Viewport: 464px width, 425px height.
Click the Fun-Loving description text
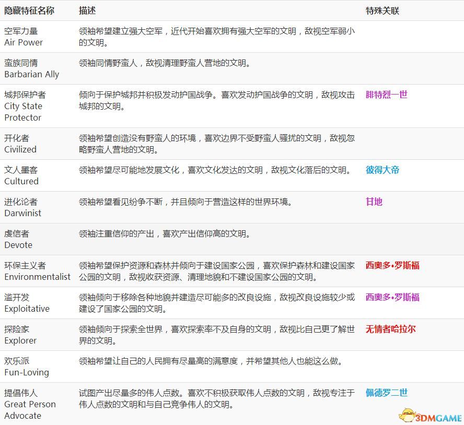coord(211,361)
